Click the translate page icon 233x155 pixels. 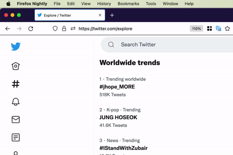218,28
